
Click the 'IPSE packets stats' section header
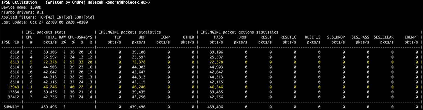pyautogui.click(x=46, y=32)
